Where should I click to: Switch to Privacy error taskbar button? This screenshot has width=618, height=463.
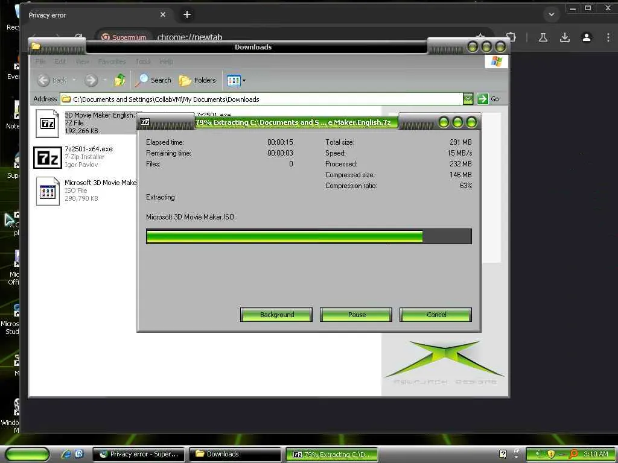138,455
